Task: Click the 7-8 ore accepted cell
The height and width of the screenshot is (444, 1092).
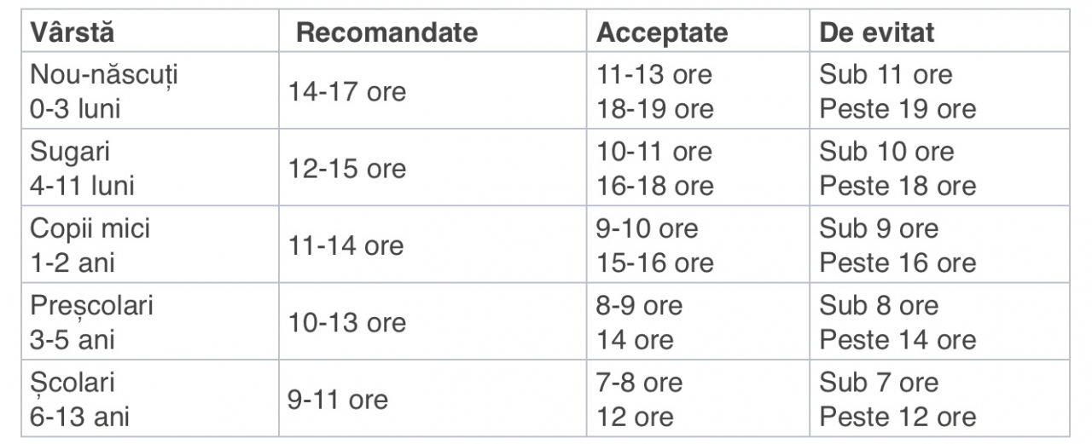Action: click(640, 383)
